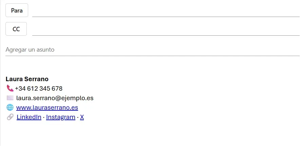The height and width of the screenshot is (146, 300).
Task: Click the laura.serrano@ejemplo.es email text
Action: tap(55, 98)
